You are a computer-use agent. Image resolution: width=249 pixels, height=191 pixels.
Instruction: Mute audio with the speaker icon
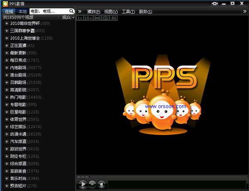(x=101, y=184)
